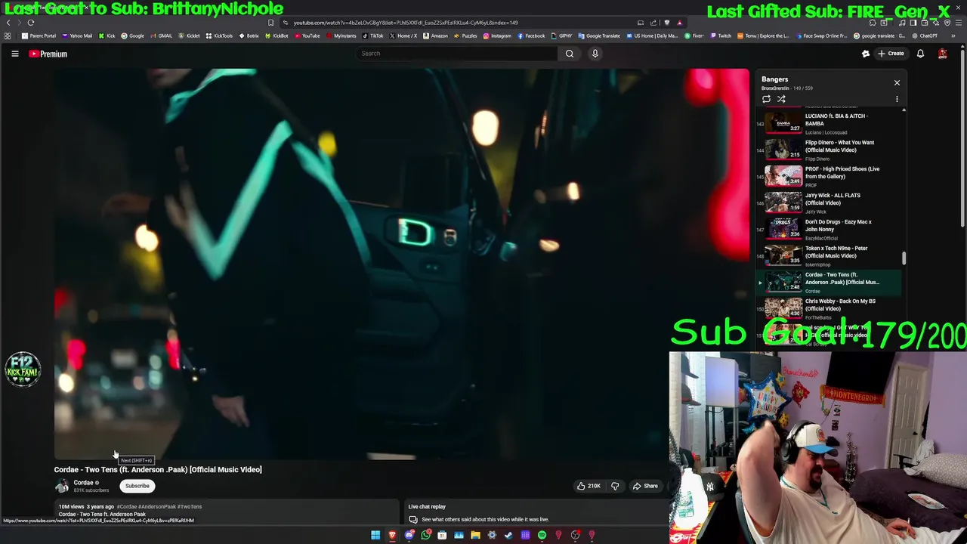Open the YouTube account avatar menu
Viewport: 967px width, 544px height.
tap(943, 54)
